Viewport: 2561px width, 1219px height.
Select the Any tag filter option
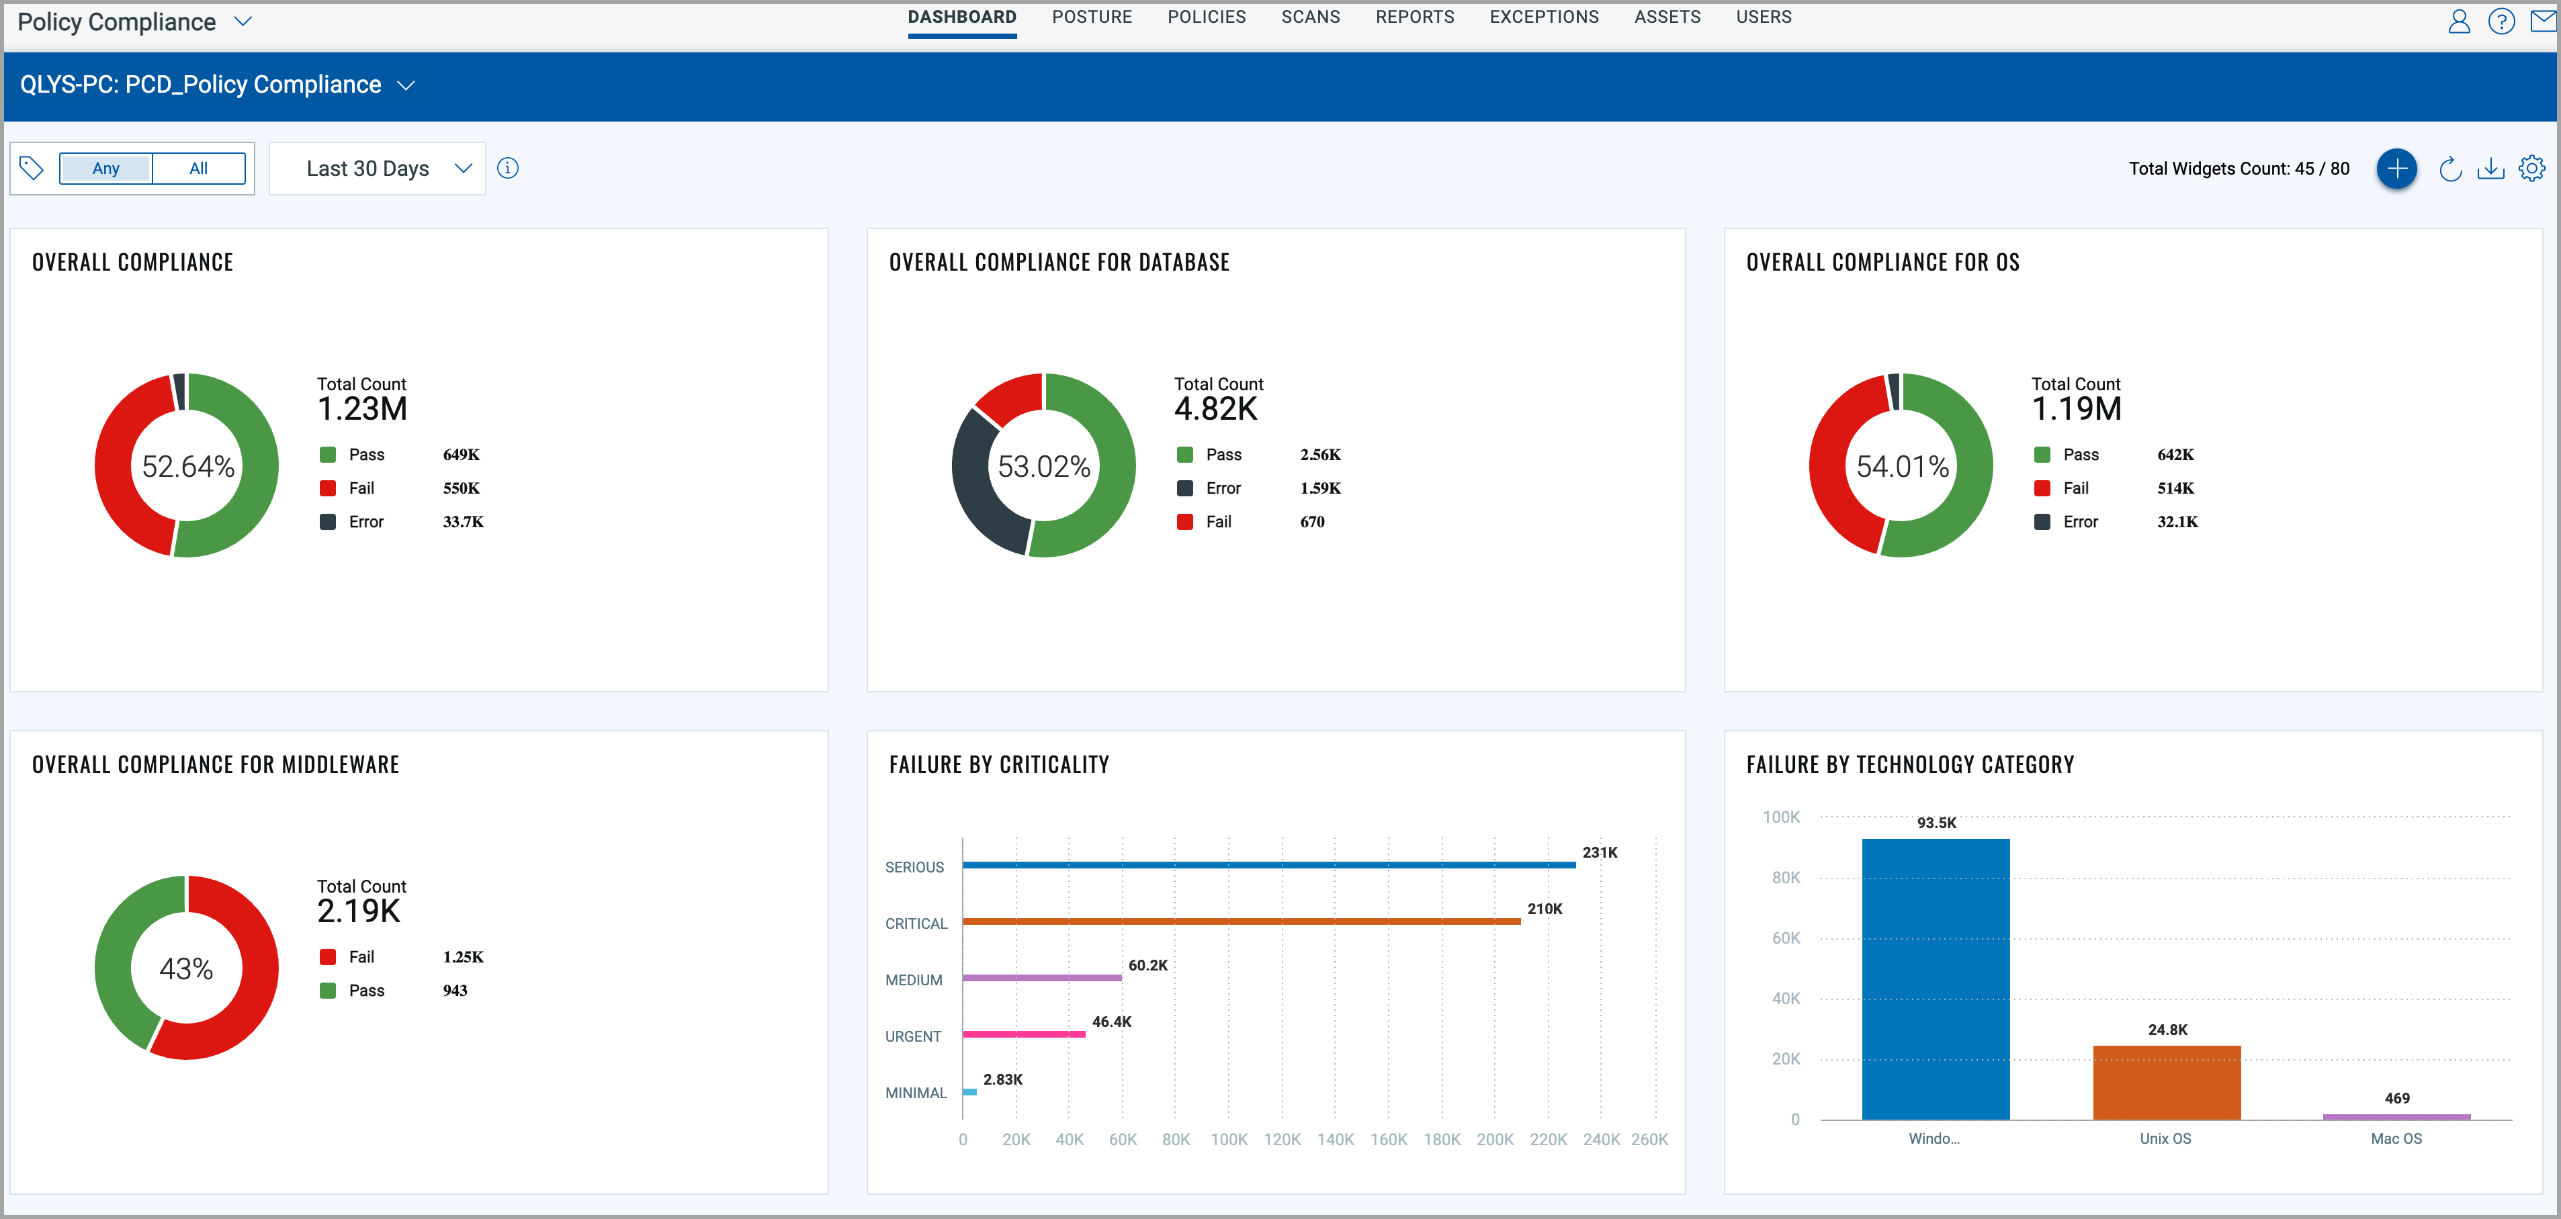(105, 168)
